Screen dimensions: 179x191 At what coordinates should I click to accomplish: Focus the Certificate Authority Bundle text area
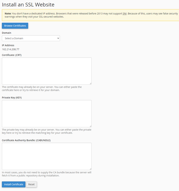tap(47, 156)
